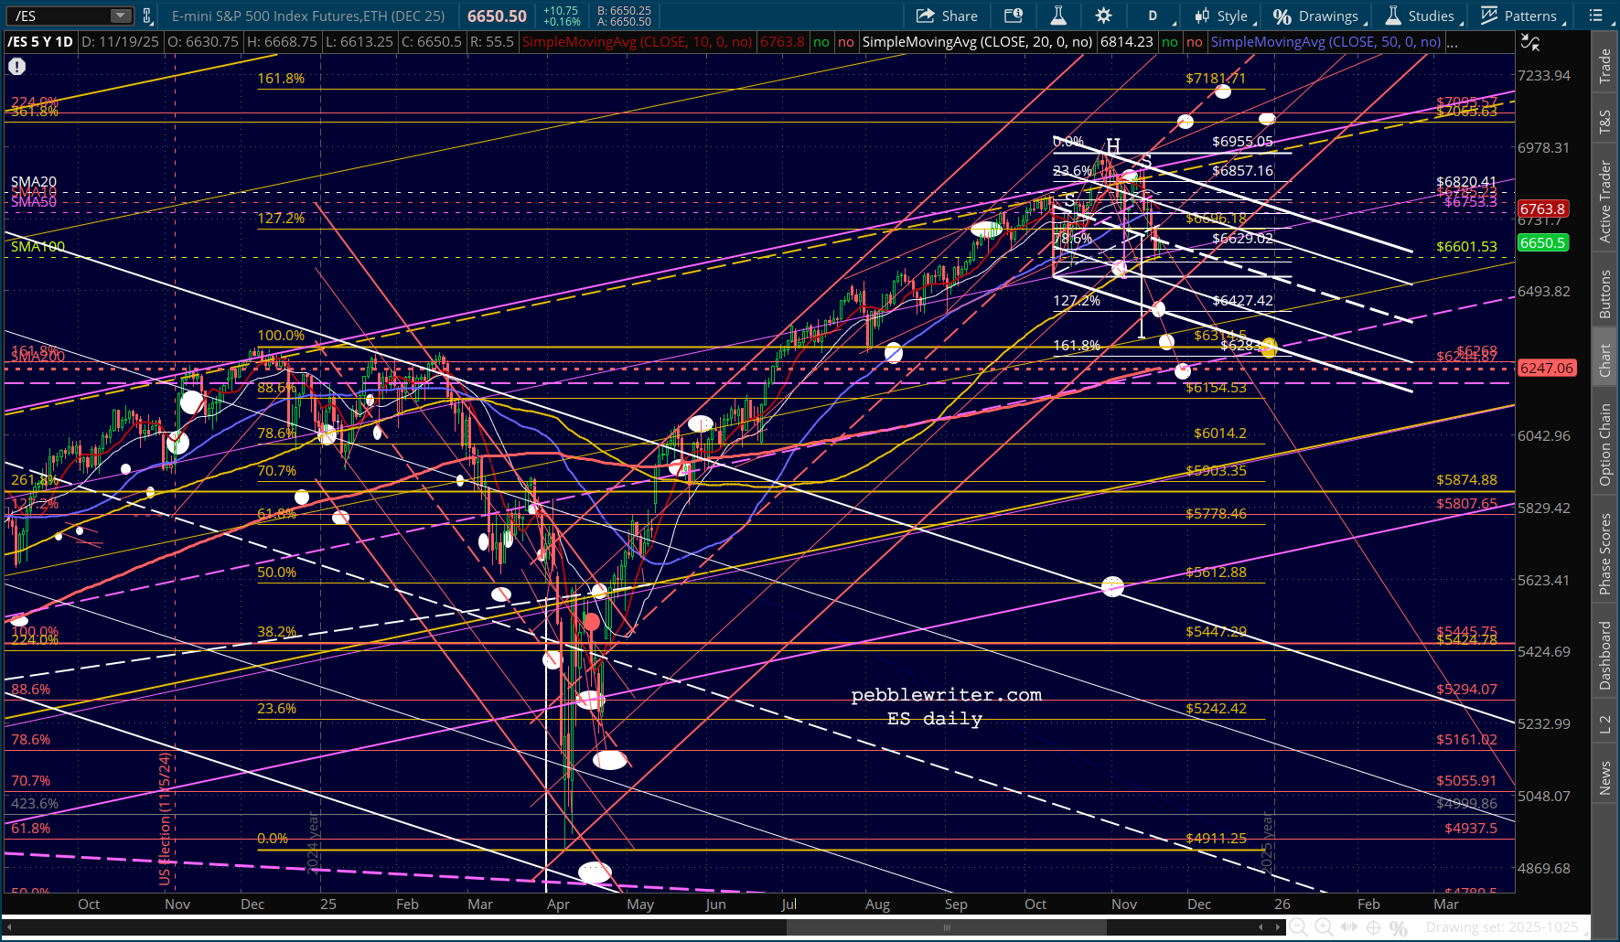The width and height of the screenshot is (1620, 942).
Task: Click the zoom out magnifier icon
Action: 1297,927
